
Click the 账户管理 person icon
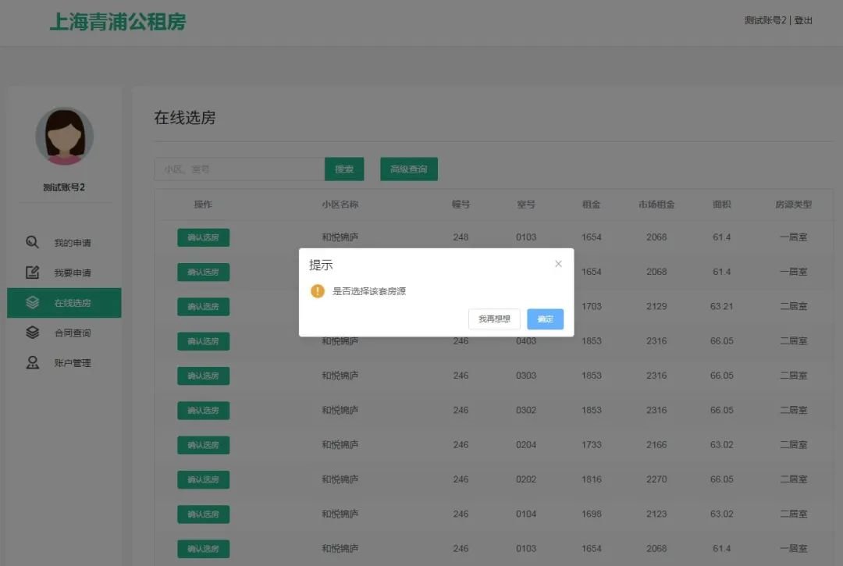(32, 362)
